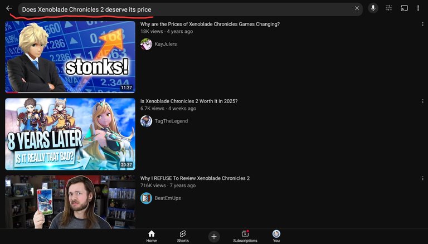Open the BeatEmUps video thumbnail
Viewport: 428px width, 244px height.
pos(70,202)
